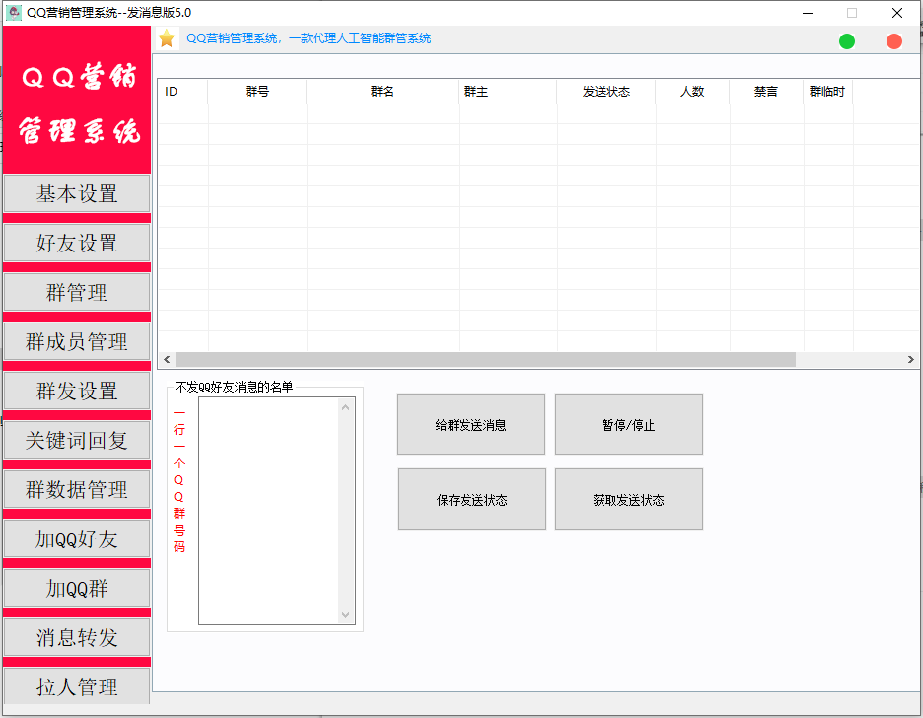
Task: Close the QQ营销管理系统 window
Action: [x=897, y=13]
